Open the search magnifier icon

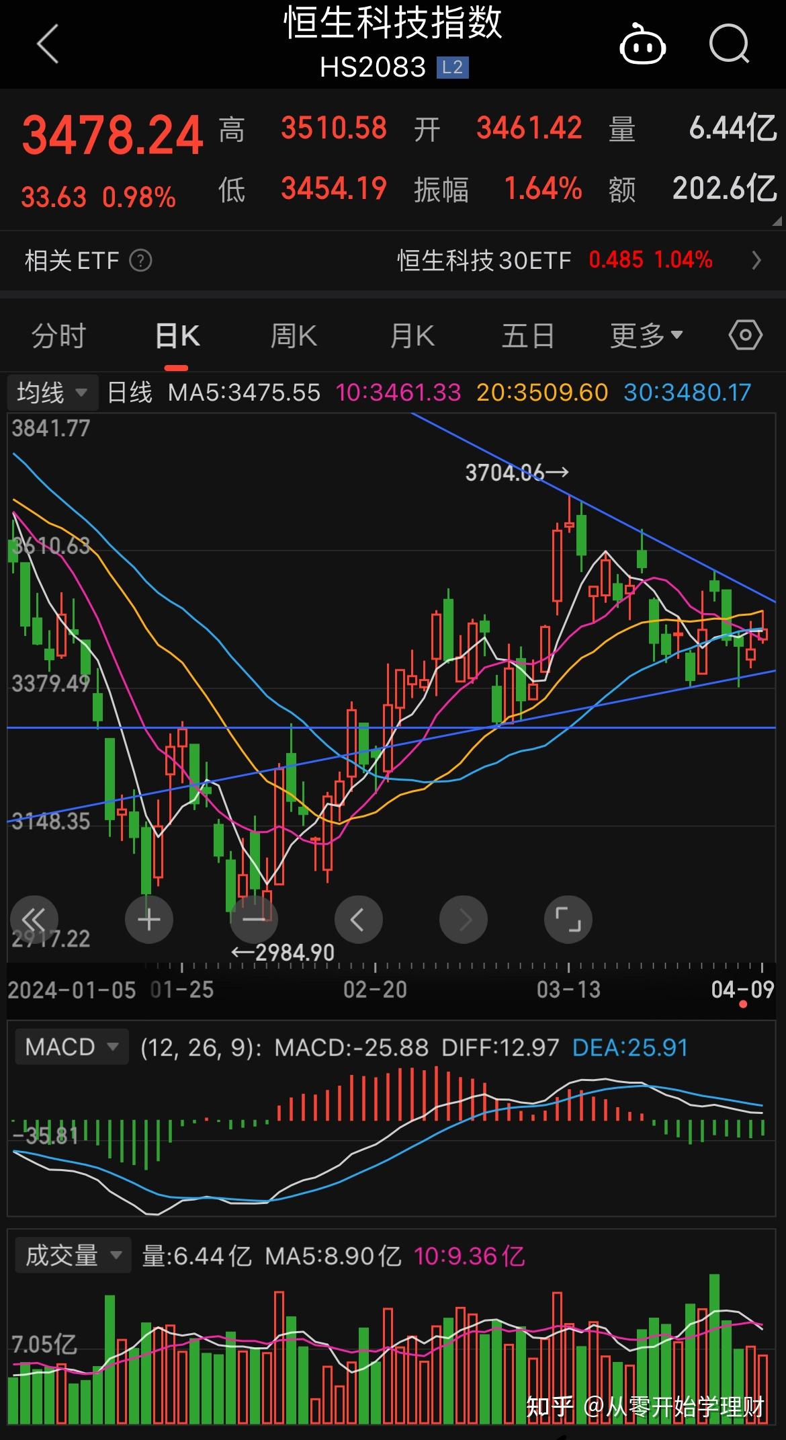pos(730,44)
